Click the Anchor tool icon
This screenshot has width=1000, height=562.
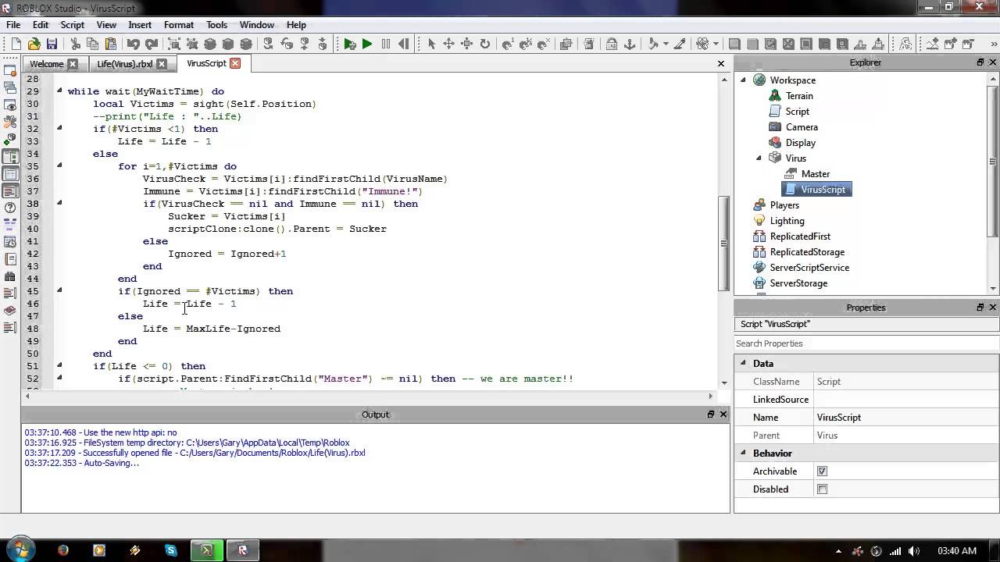(x=630, y=44)
